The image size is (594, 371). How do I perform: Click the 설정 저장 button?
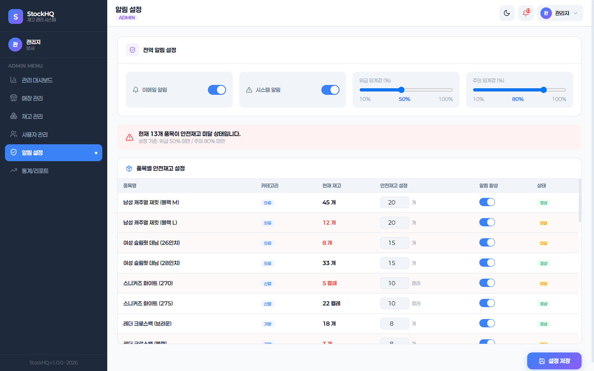pyautogui.click(x=554, y=361)
